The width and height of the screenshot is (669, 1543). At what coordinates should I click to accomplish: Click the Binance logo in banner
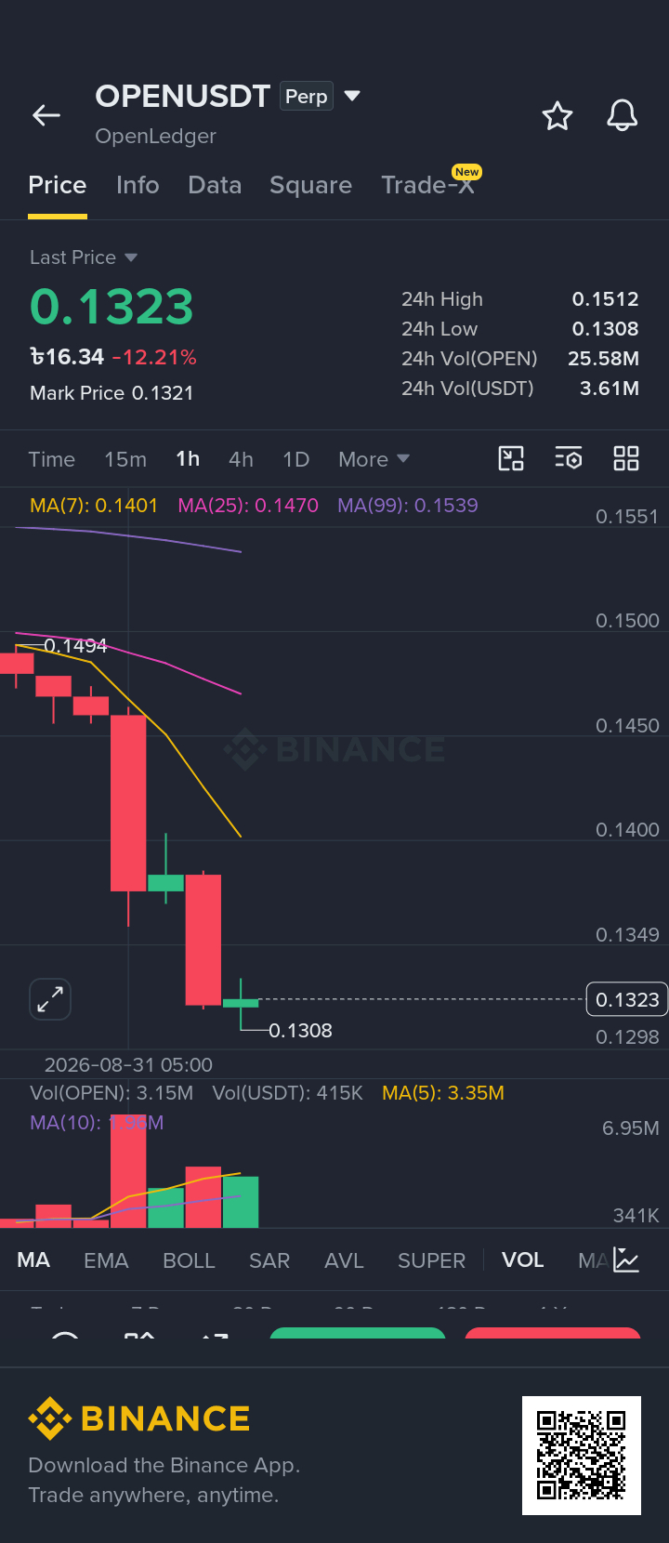[139, 1418]
